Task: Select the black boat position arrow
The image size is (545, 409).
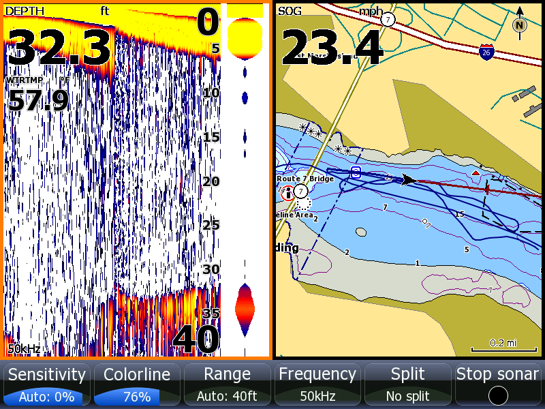Action: [408, 180]
